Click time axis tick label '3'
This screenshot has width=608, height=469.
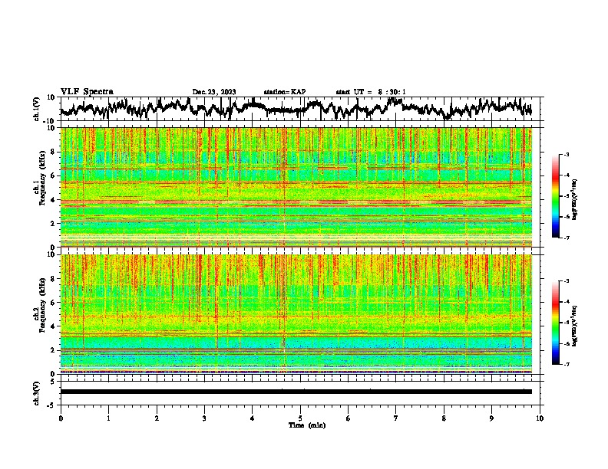click(x=204, y=418)
